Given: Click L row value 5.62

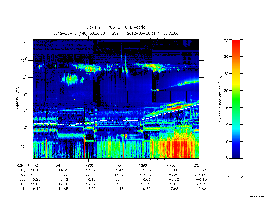Looking at the screenshot, I should pyautogui.click(x=202, y=189).
